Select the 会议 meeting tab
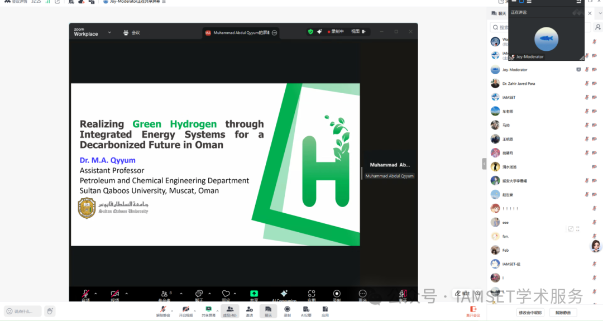 tap(132, 32)
